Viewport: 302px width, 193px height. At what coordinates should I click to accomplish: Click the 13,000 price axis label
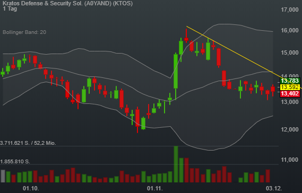289,102
